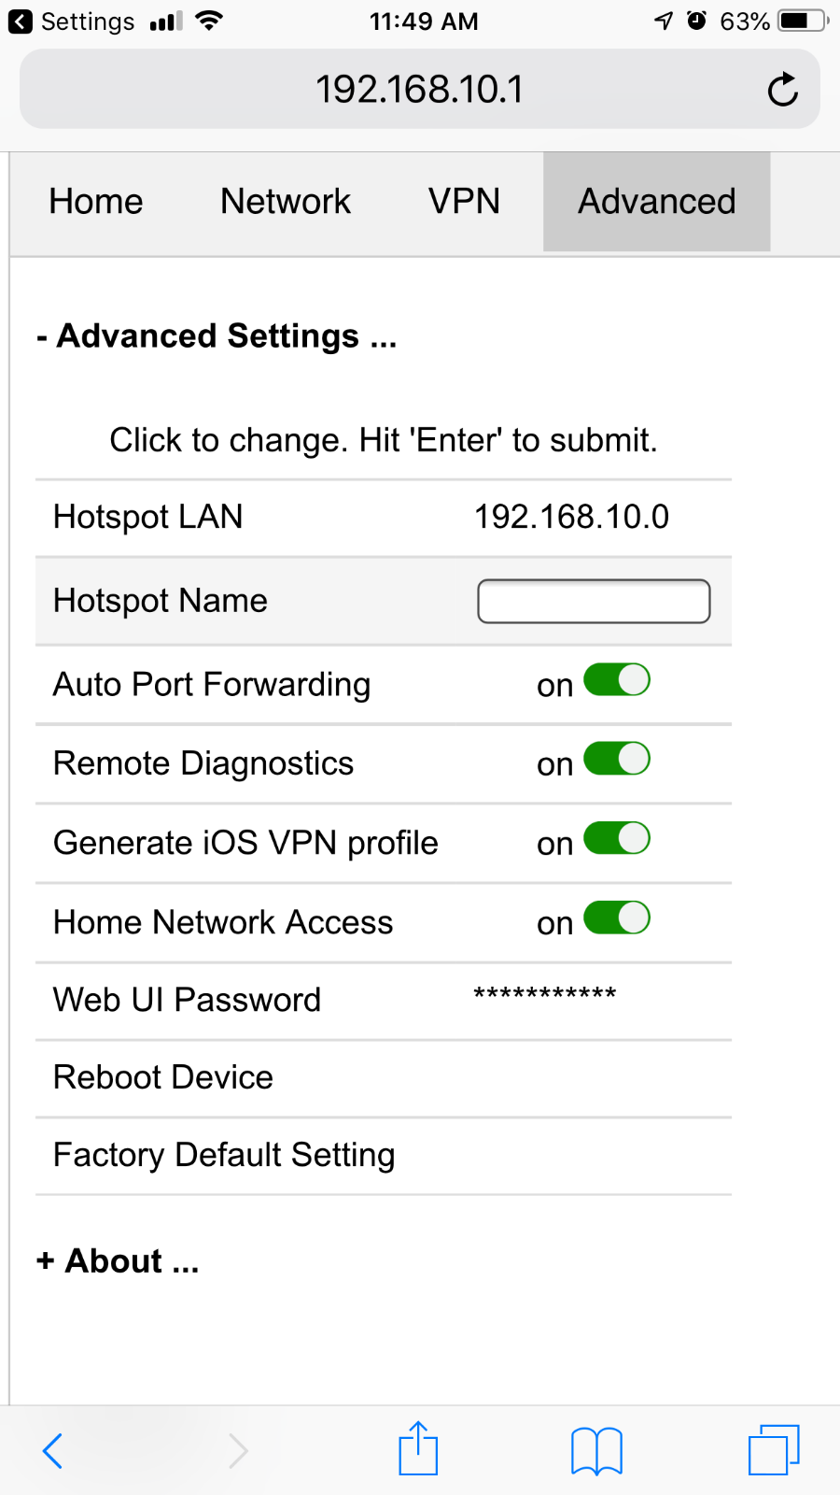Focus the Hotspot Name text field
Image resolution: width=840 pixels, height=1495 pixels.
coord(594,601)
